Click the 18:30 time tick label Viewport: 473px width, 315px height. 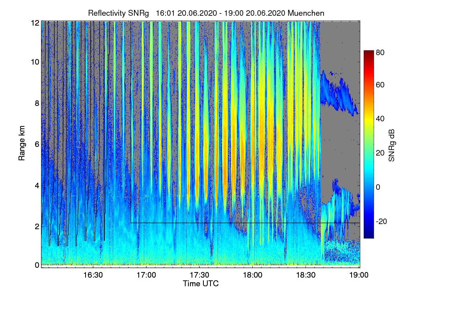[306, 275]
